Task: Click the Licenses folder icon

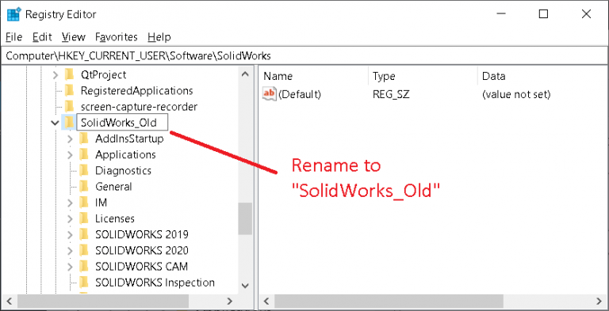Action: click(x=84, y=218)
